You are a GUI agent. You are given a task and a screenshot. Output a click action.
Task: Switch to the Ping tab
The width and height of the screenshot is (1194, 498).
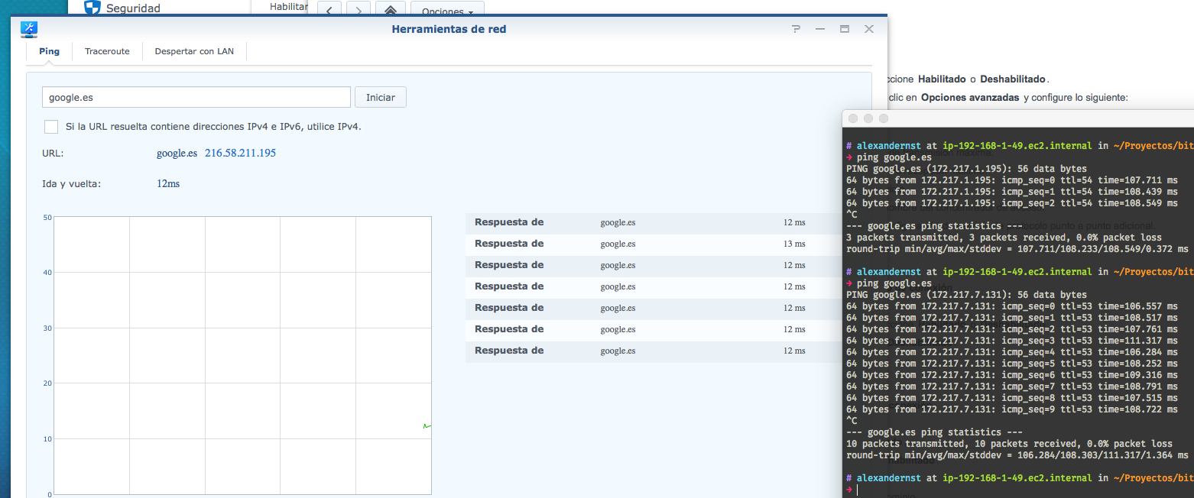pos(50,51)
